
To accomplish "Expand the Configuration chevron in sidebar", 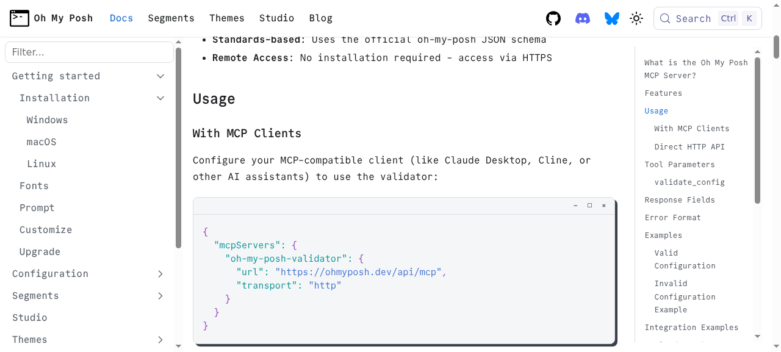I will point(160,274).
